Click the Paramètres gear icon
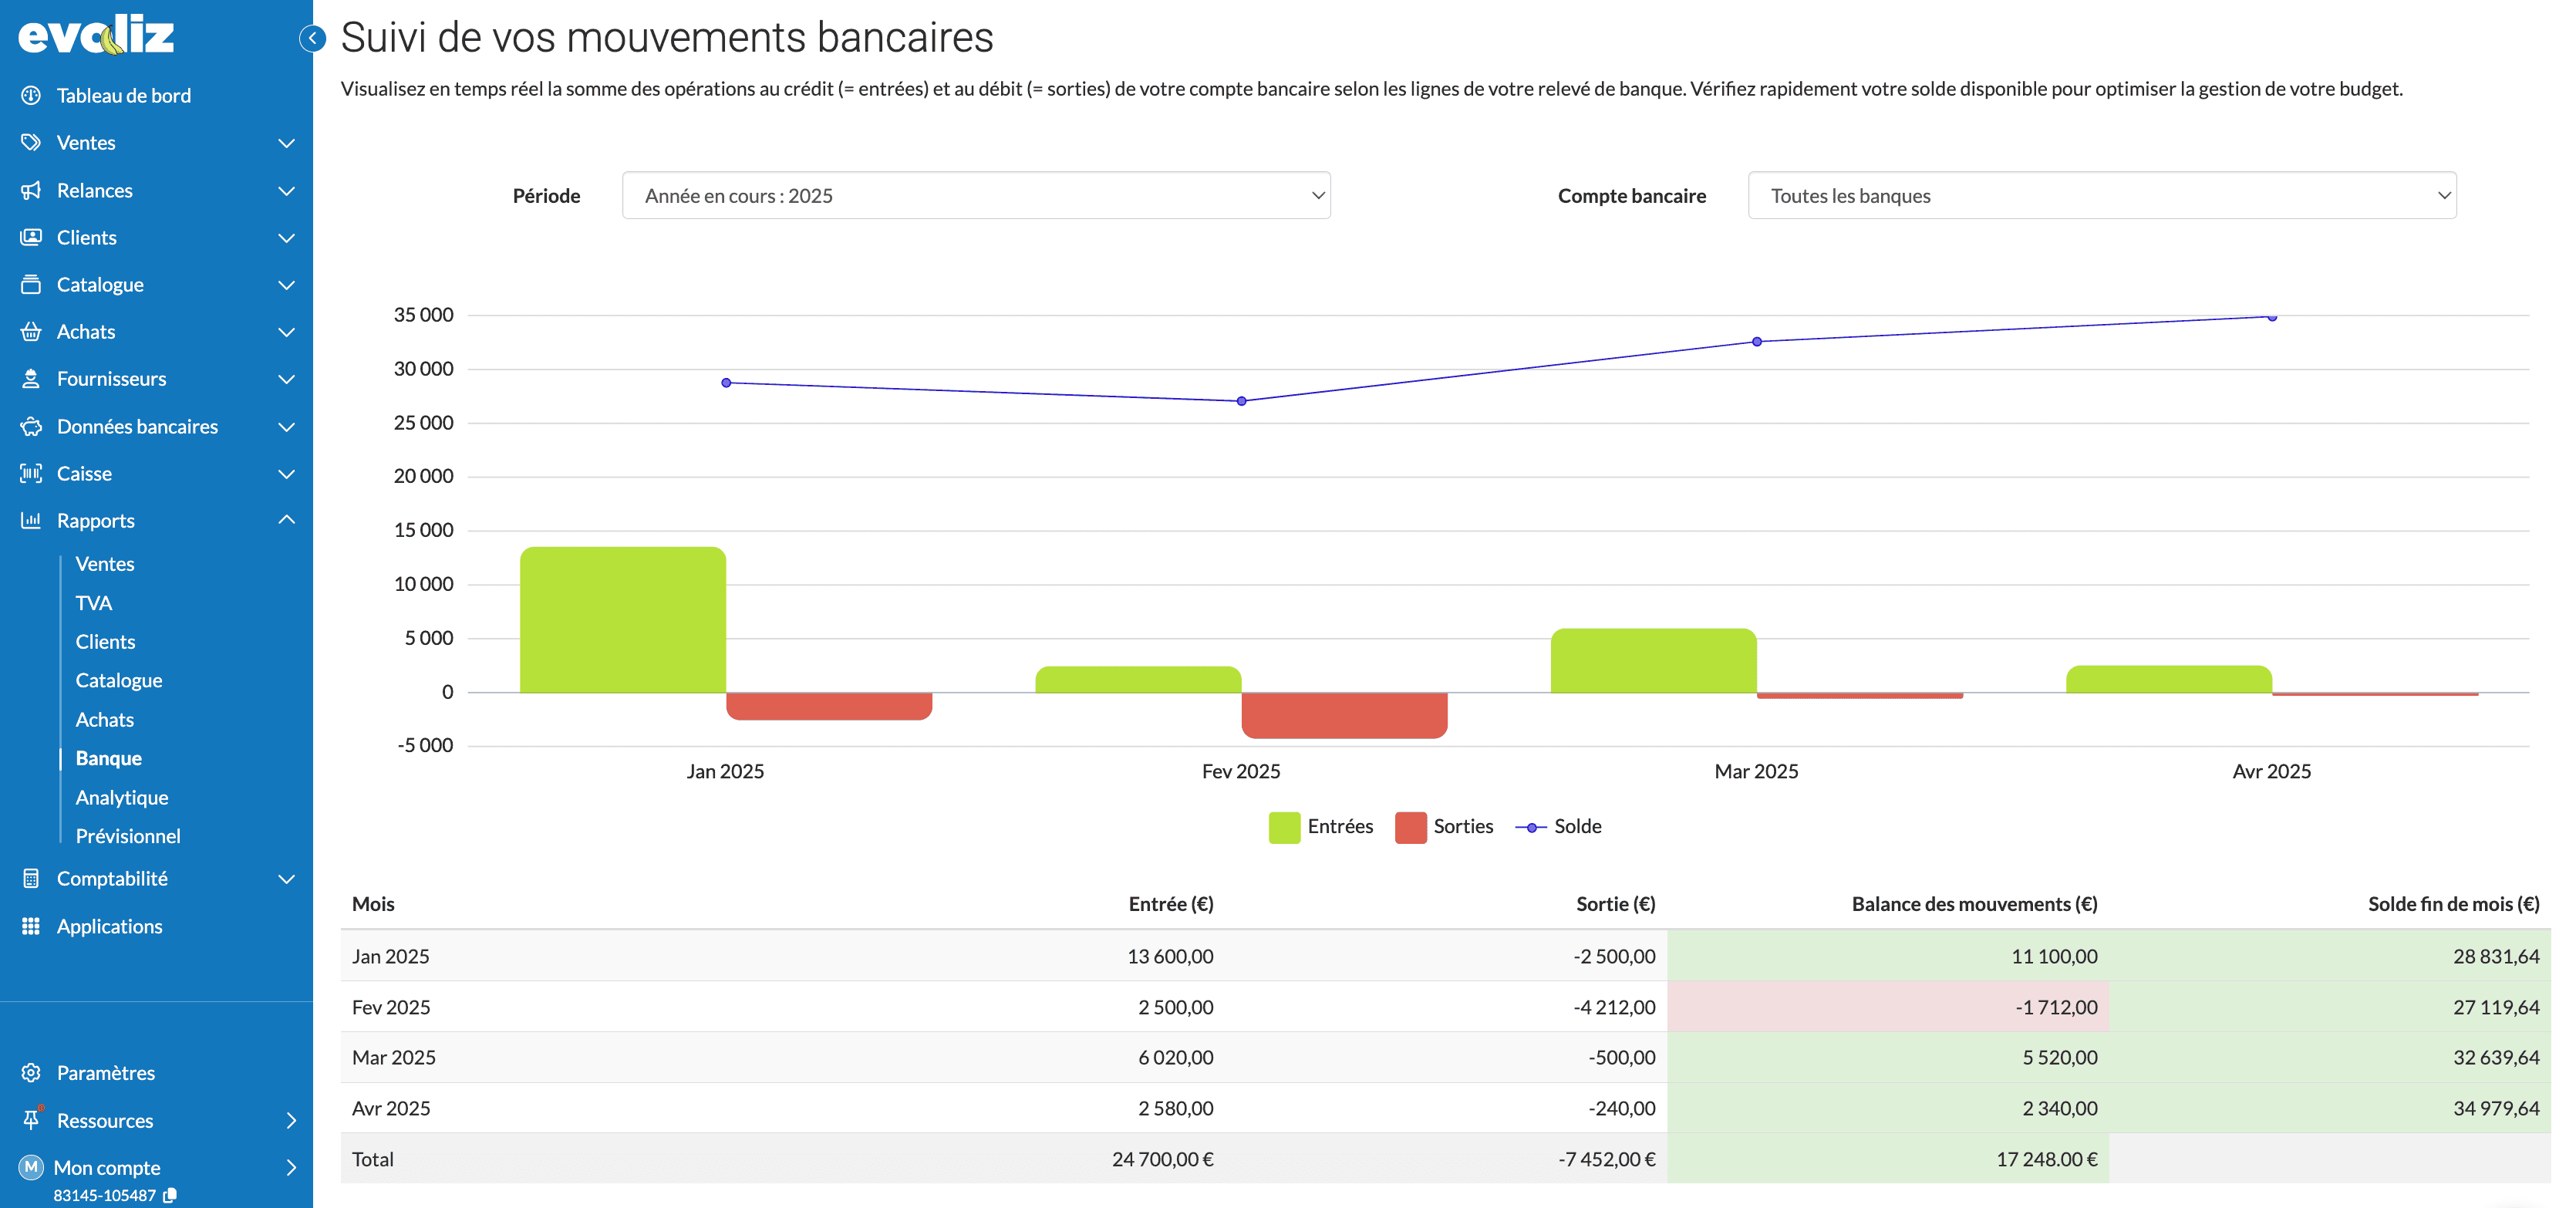This screenshot has height=1208, width=2576. pos(31,1072)
